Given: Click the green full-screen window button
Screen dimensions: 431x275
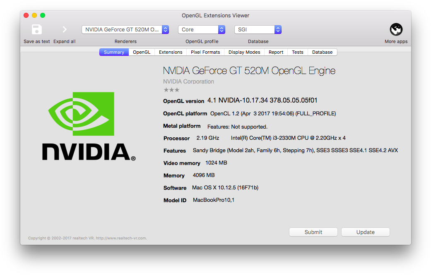Looking at the screenshot, I should 43,15.
